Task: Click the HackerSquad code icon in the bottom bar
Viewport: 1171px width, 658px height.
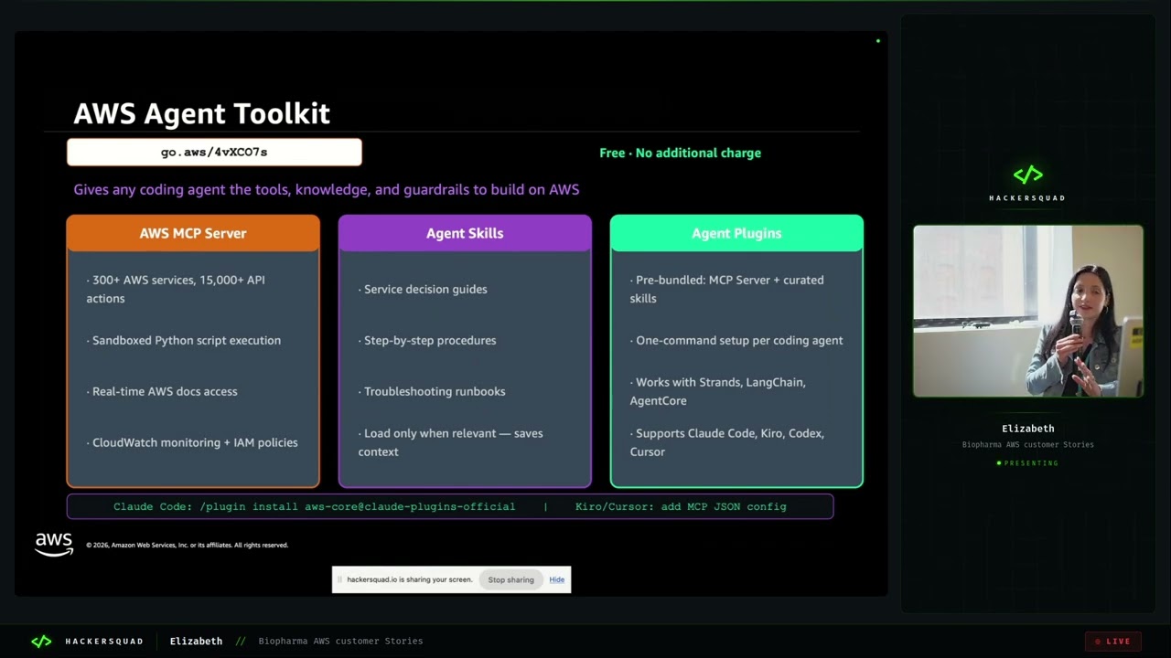Action: [x=42, y=642]
